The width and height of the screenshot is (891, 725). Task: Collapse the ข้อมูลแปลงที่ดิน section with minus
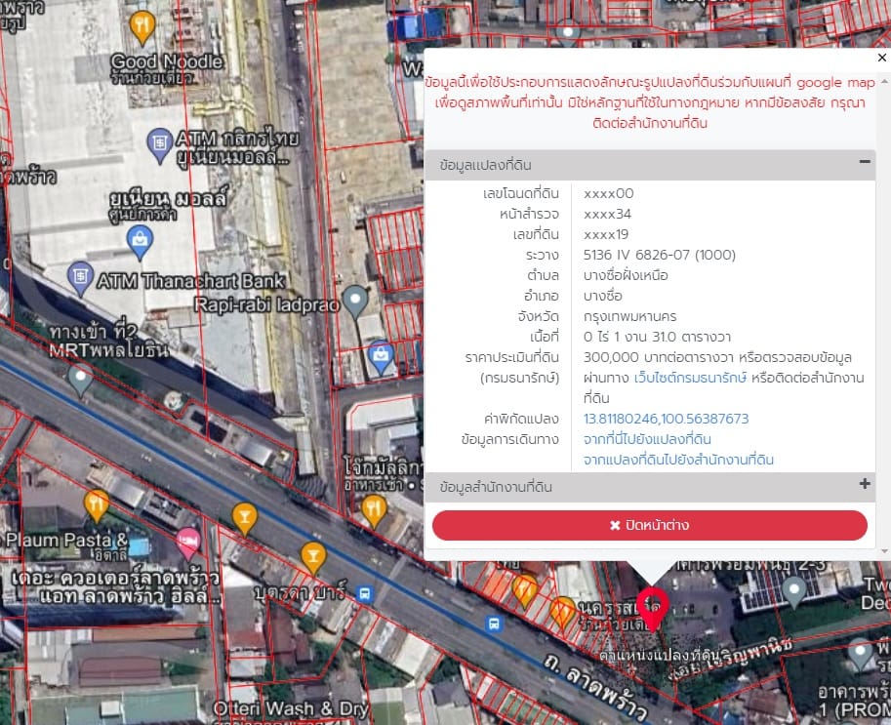point(865,162)
